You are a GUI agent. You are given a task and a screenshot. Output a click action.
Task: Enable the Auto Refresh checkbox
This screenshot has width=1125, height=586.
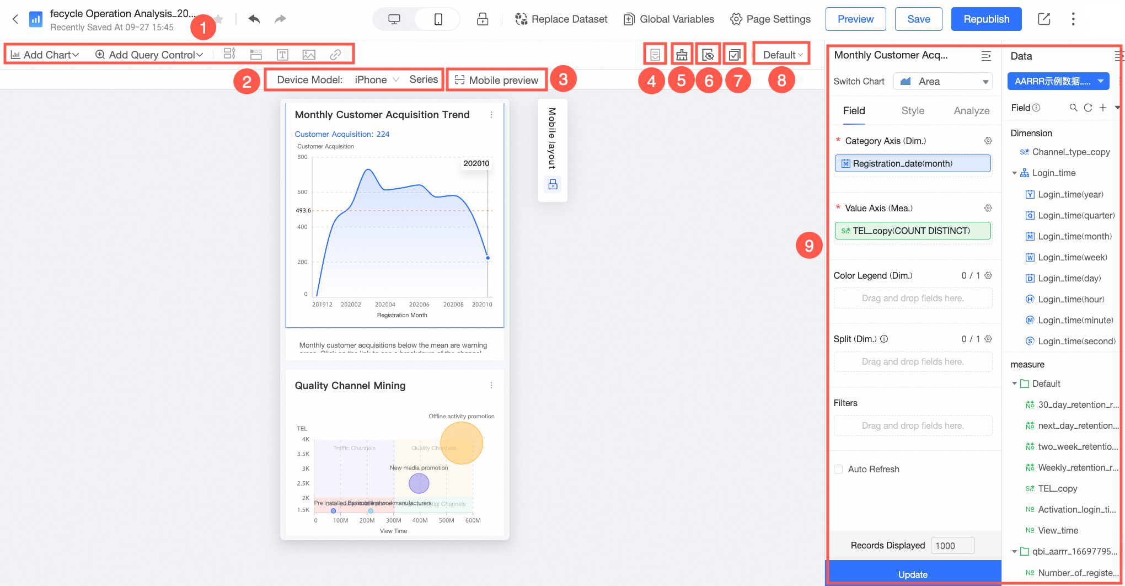point(838,469)
